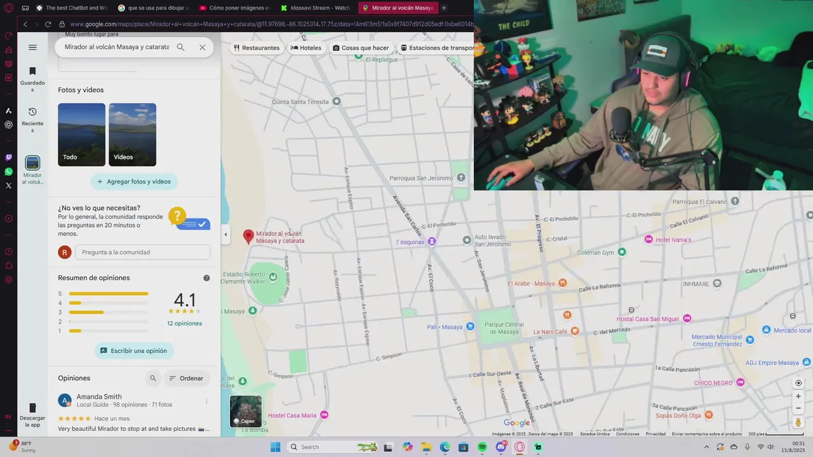Click the Palí - Masaya store marker
Screen dimensions: 813x457
tap(470, 326)
